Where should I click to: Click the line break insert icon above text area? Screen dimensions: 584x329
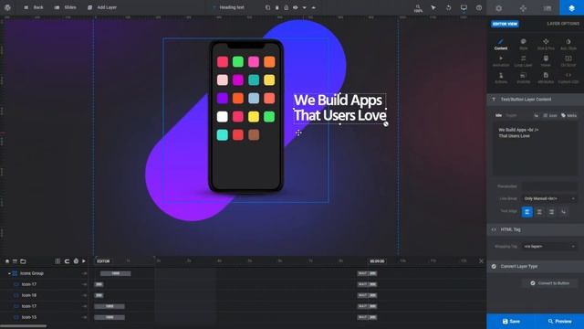(536, 116)
